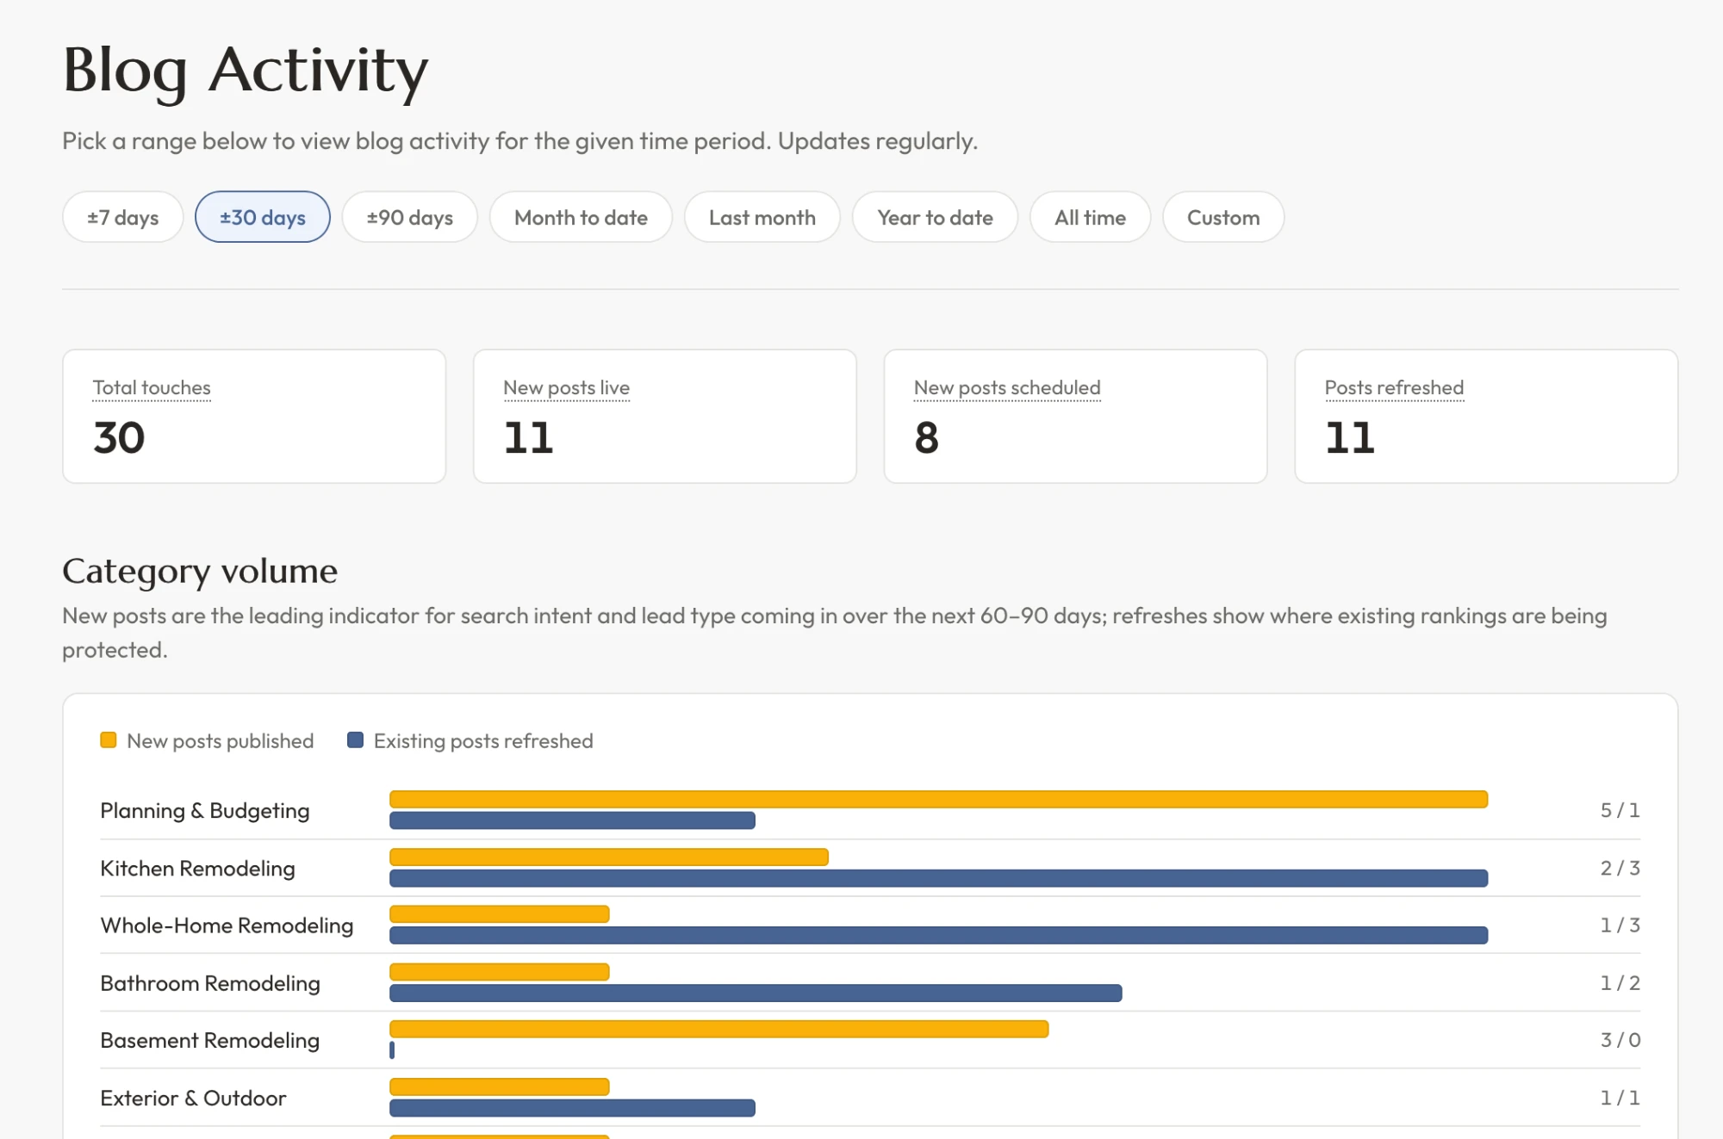Screen dimensions: 1723x1139
Task: Click the New posts scheduled value 8
Action: click(x=926, y=437)
